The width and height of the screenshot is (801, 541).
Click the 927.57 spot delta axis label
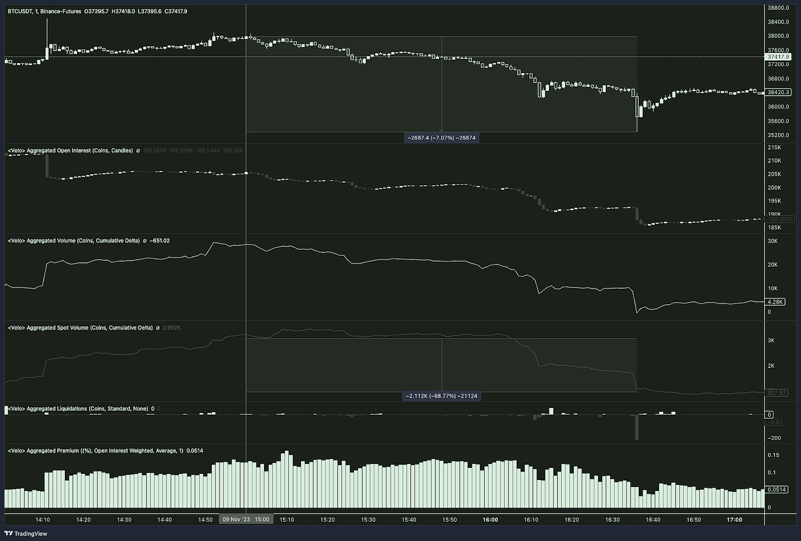777,393
